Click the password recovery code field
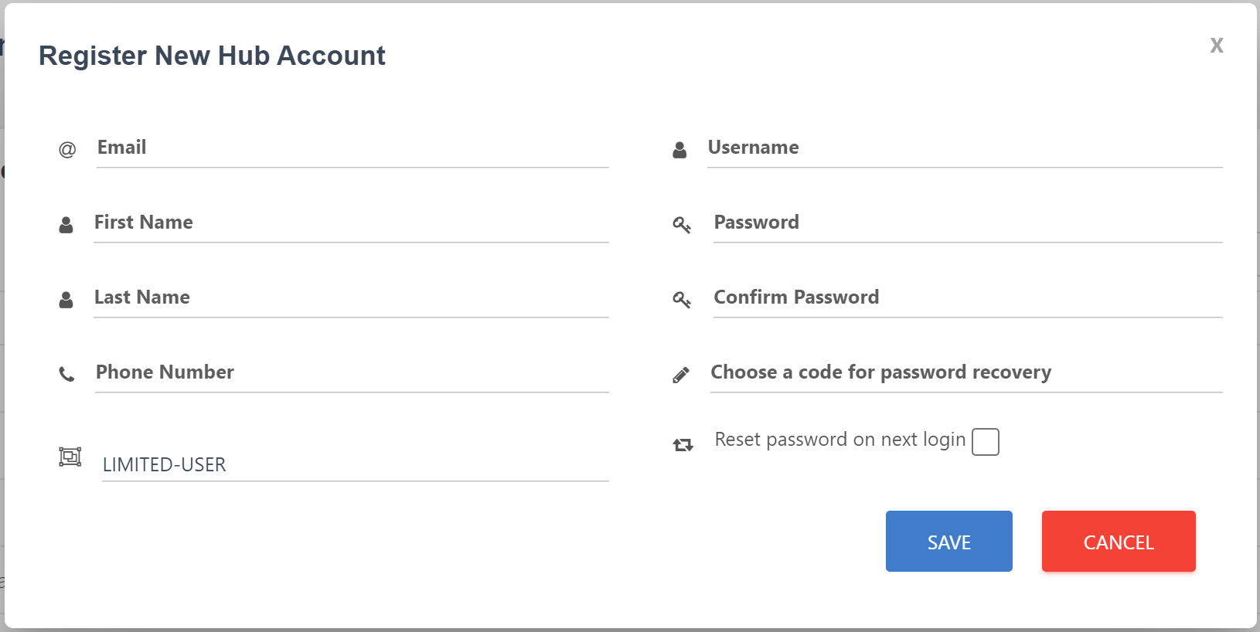The height and width of the screenshot is (632, 1260). coord(965,372)
